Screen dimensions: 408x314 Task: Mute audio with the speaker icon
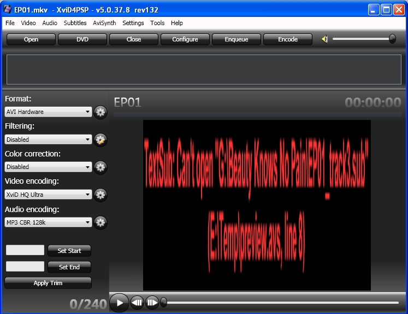point(324,39)
